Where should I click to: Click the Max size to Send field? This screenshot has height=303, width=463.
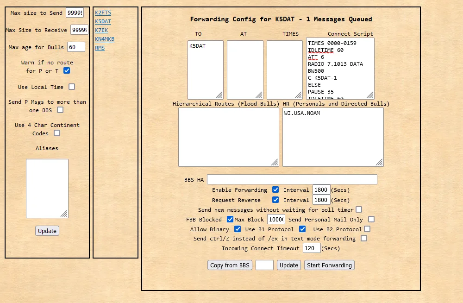(75, 13)
